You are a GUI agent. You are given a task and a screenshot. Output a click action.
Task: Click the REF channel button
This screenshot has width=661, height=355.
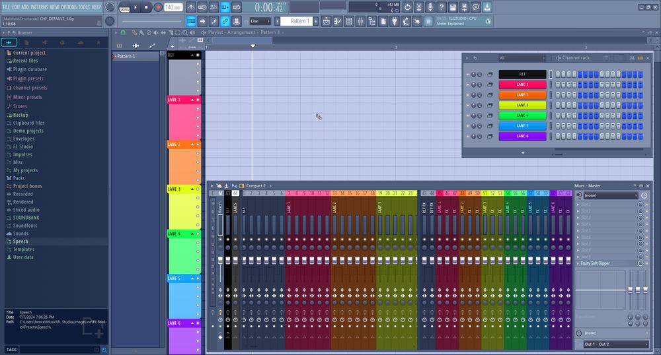[522, 75]
